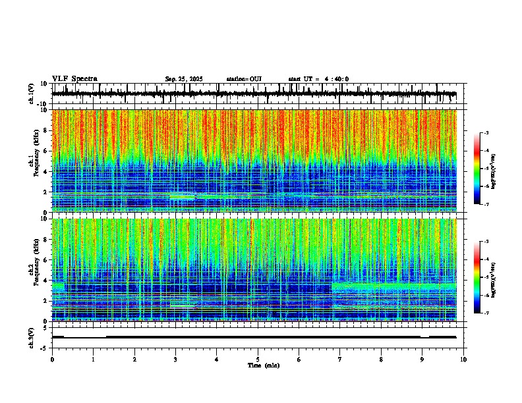
Task: Click time axis tick label "2"
Action: 134,360
